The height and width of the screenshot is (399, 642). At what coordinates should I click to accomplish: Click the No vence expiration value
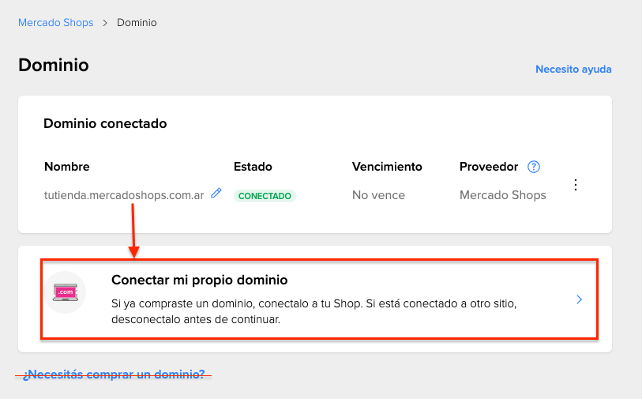pos(378,195)
